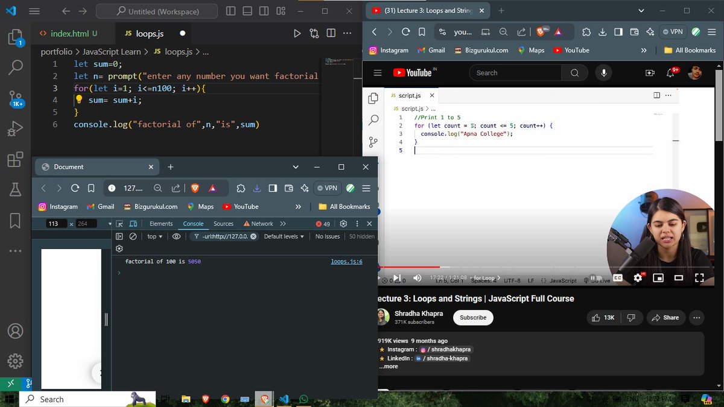Subscribe to Shradha Khapra's channel
This screenshot has width=724, height=407.
[x=472, y=317]
